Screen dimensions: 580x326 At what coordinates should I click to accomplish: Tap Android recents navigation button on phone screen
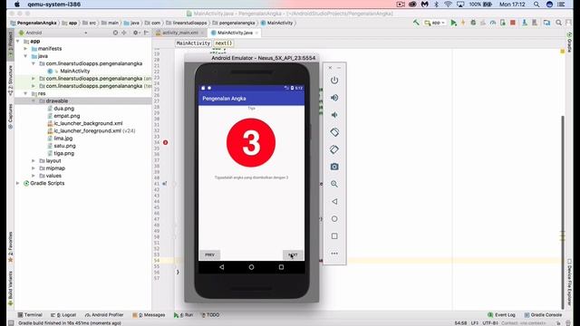(x=281, y=267)
